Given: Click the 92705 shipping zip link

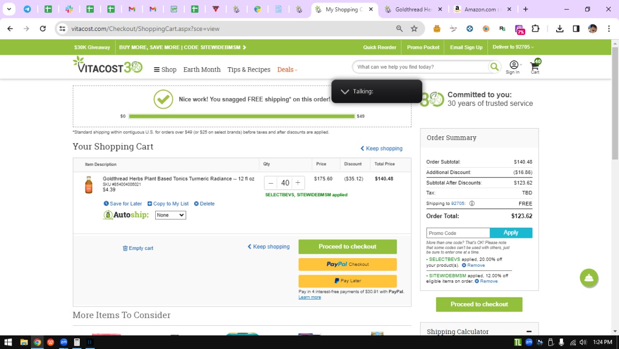Looking at the screenshot, I should [457, 204].
